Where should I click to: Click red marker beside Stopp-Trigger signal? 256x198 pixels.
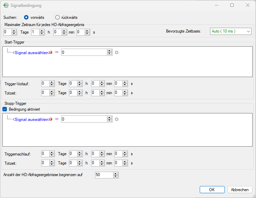click(x=51, y=119)
